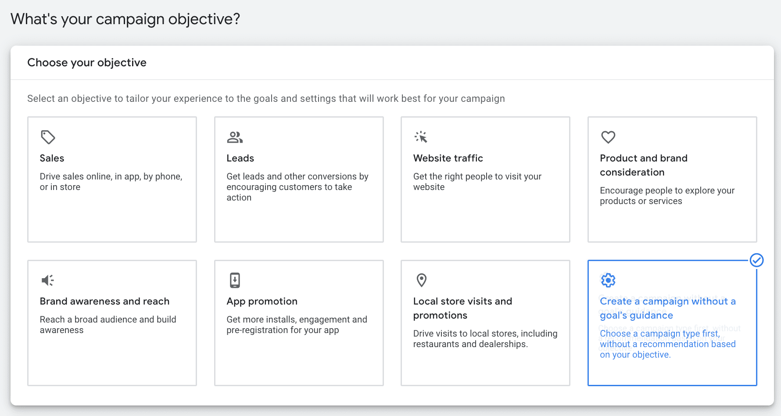Choose the Leads objective title
Image resolution: width=781 pixels, height=416 pixels.
coord(240,158)
